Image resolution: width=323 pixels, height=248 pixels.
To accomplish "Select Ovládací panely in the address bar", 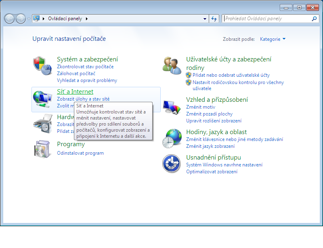I will (65, 19).
